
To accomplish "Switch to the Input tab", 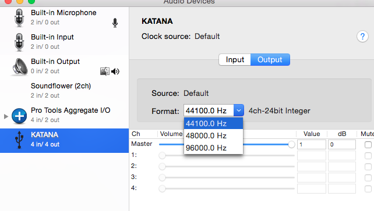I will 235,59.
